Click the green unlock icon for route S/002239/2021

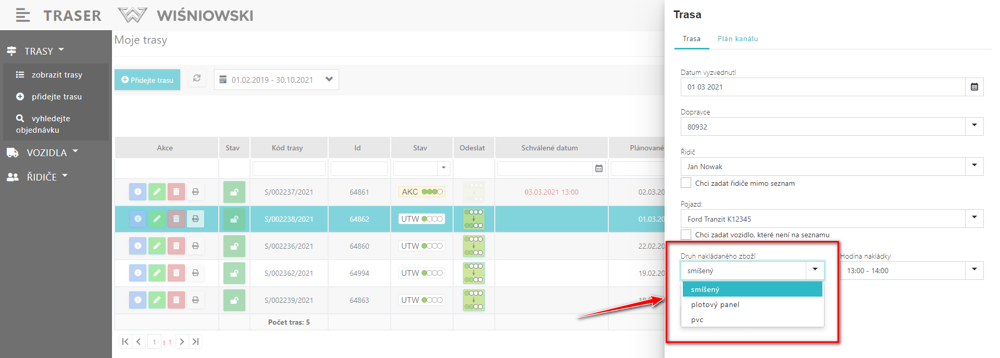click(234, 300)
